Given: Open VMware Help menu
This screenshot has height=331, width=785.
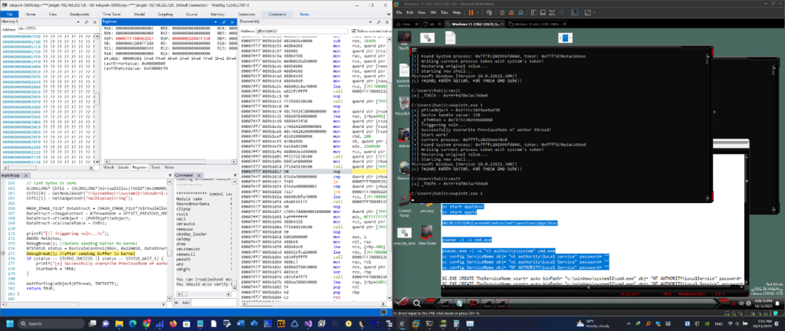Looking at the screenshot, I should pyautogui.click(x=457, y=12).
